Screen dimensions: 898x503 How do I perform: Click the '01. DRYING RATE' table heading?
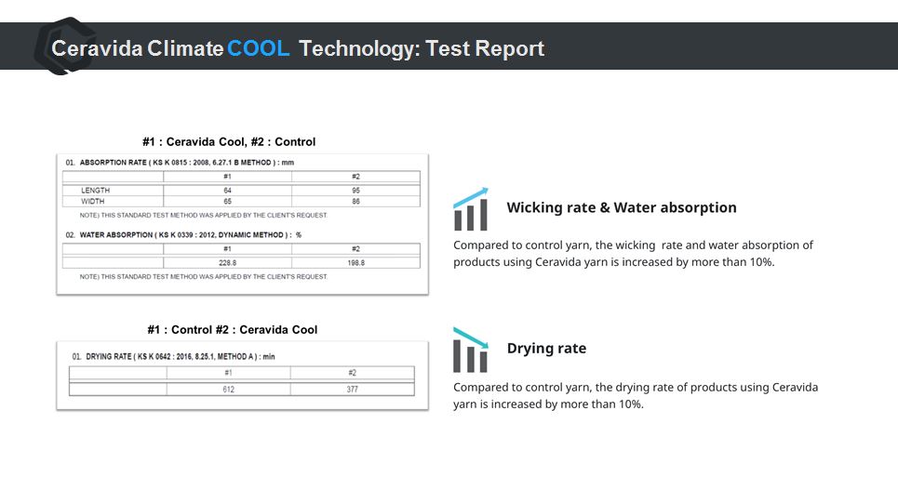(173, 357)
